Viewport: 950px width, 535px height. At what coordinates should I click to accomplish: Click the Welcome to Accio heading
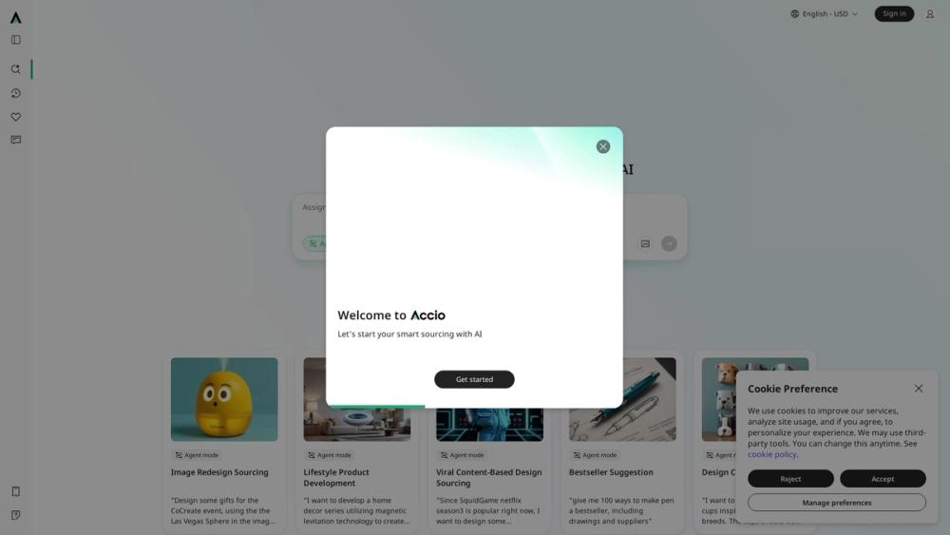pos(391,315)
